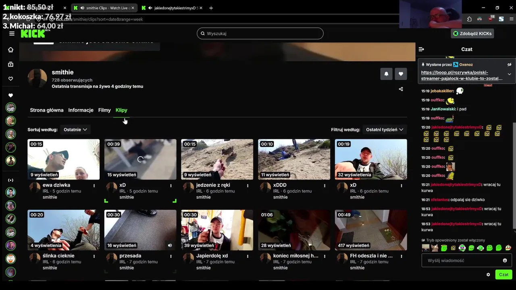This screenshot has height=290, width=516.
Task: Click '728 obserwujących' follower count
Action: 72,80
